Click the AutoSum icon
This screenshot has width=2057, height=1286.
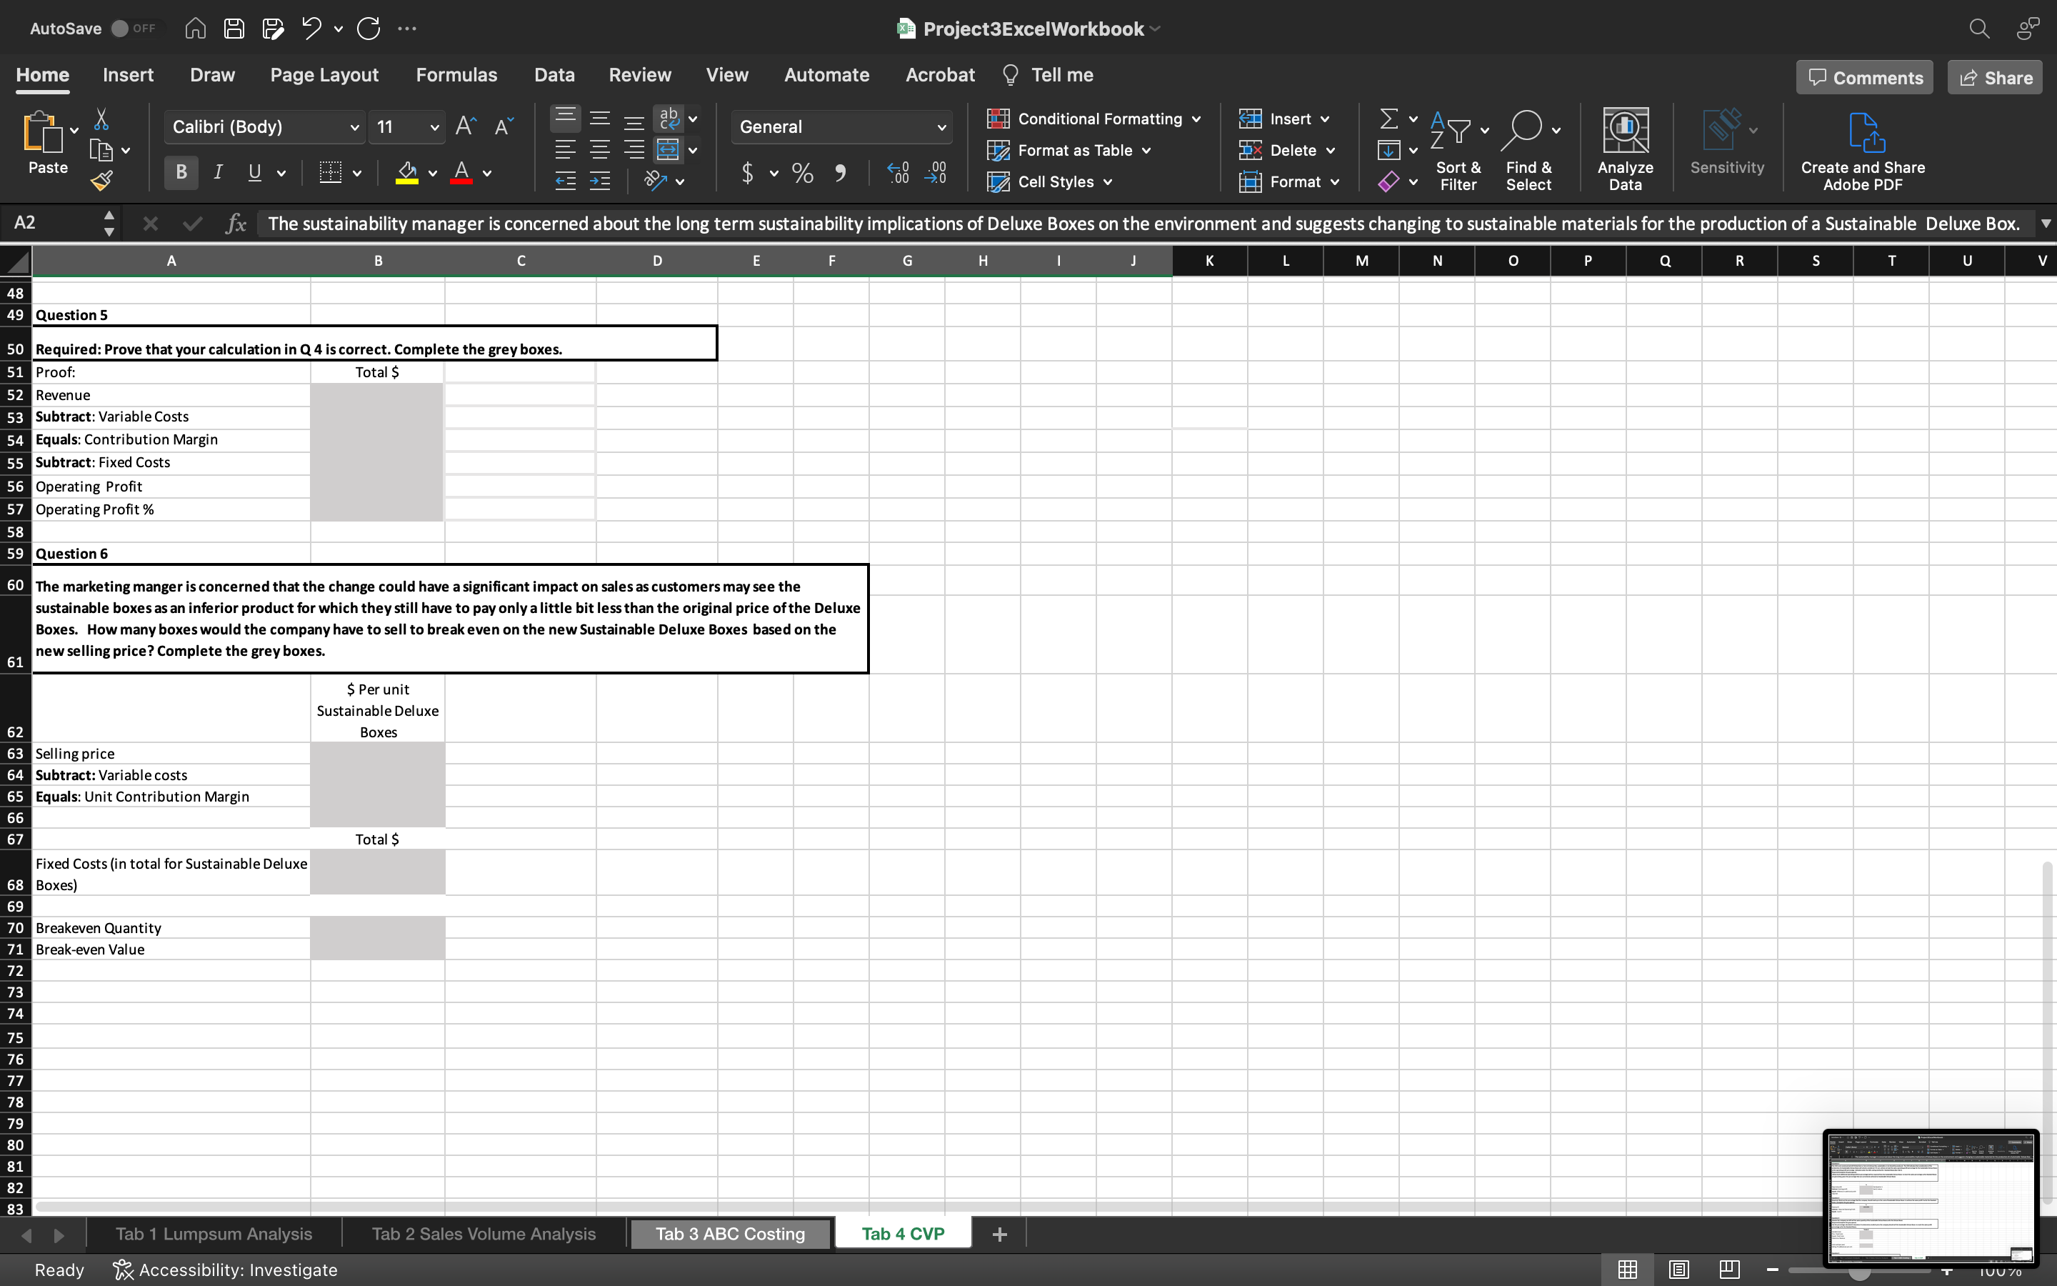(1390, 118)
